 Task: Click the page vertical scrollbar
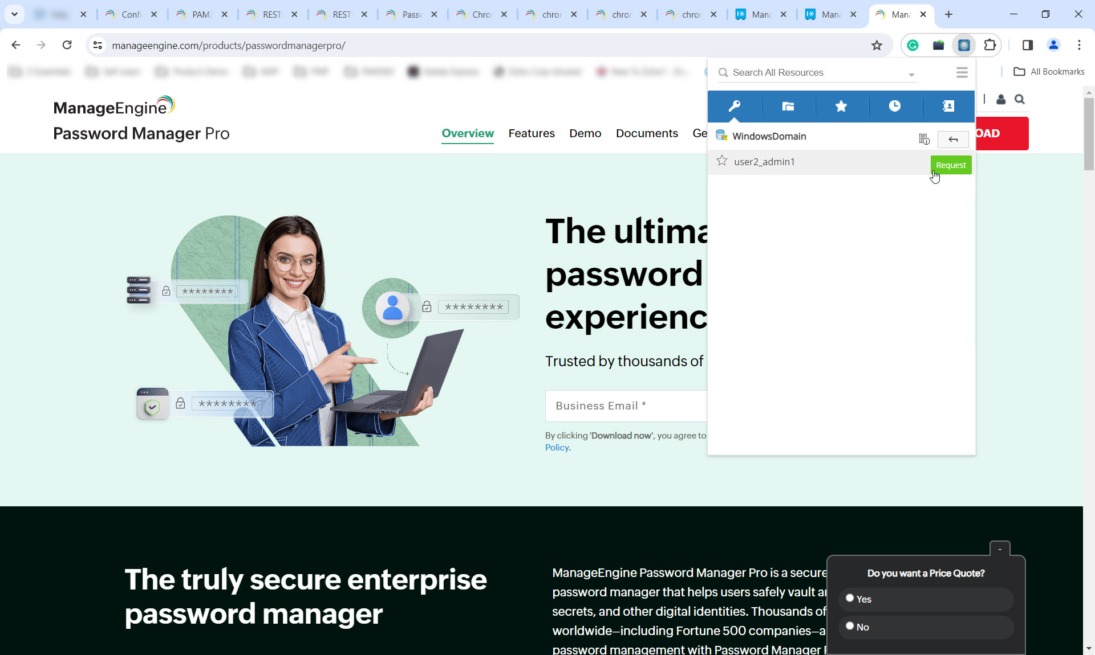click(1089, 134)
